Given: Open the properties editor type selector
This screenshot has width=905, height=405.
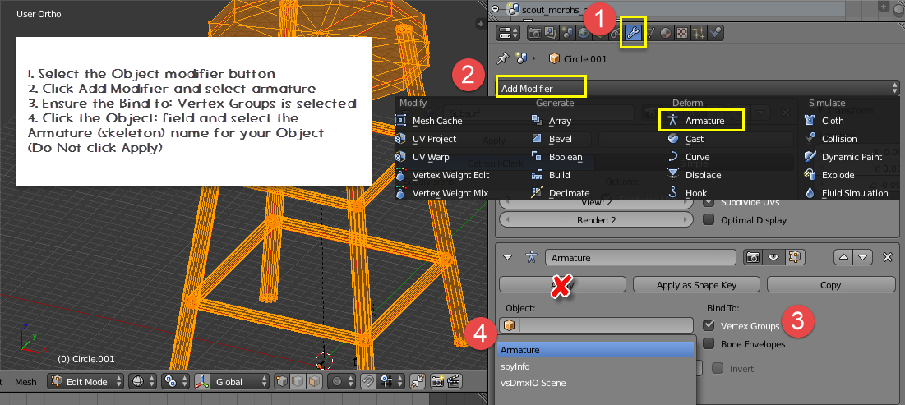Looking at the screenshot, I should click(510, 34).
